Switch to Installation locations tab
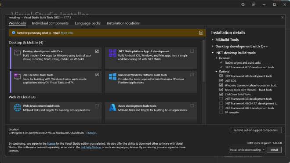Viewport: 290px width, 163px height. (123, 23)
